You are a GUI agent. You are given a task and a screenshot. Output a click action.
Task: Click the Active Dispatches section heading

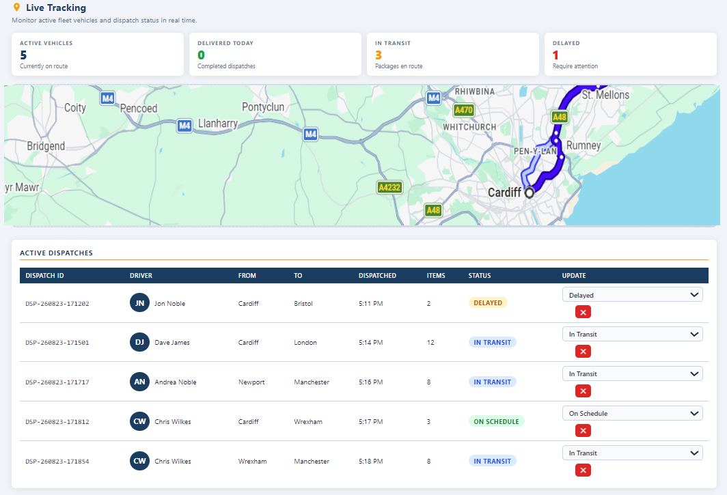coord(56,253)
